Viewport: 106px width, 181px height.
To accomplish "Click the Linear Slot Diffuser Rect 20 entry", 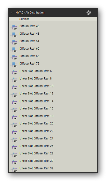I will tap(36, 123).
